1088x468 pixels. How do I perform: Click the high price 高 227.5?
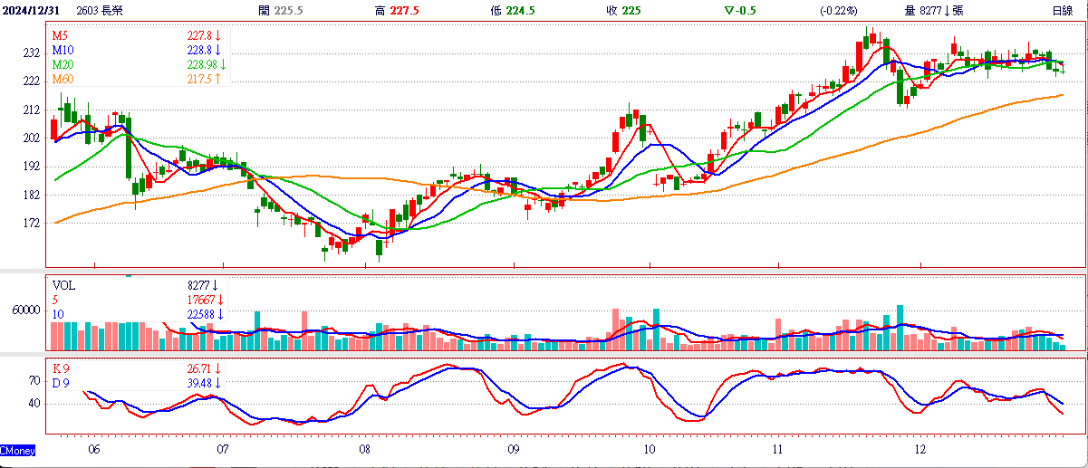click(x=398, y=11)
